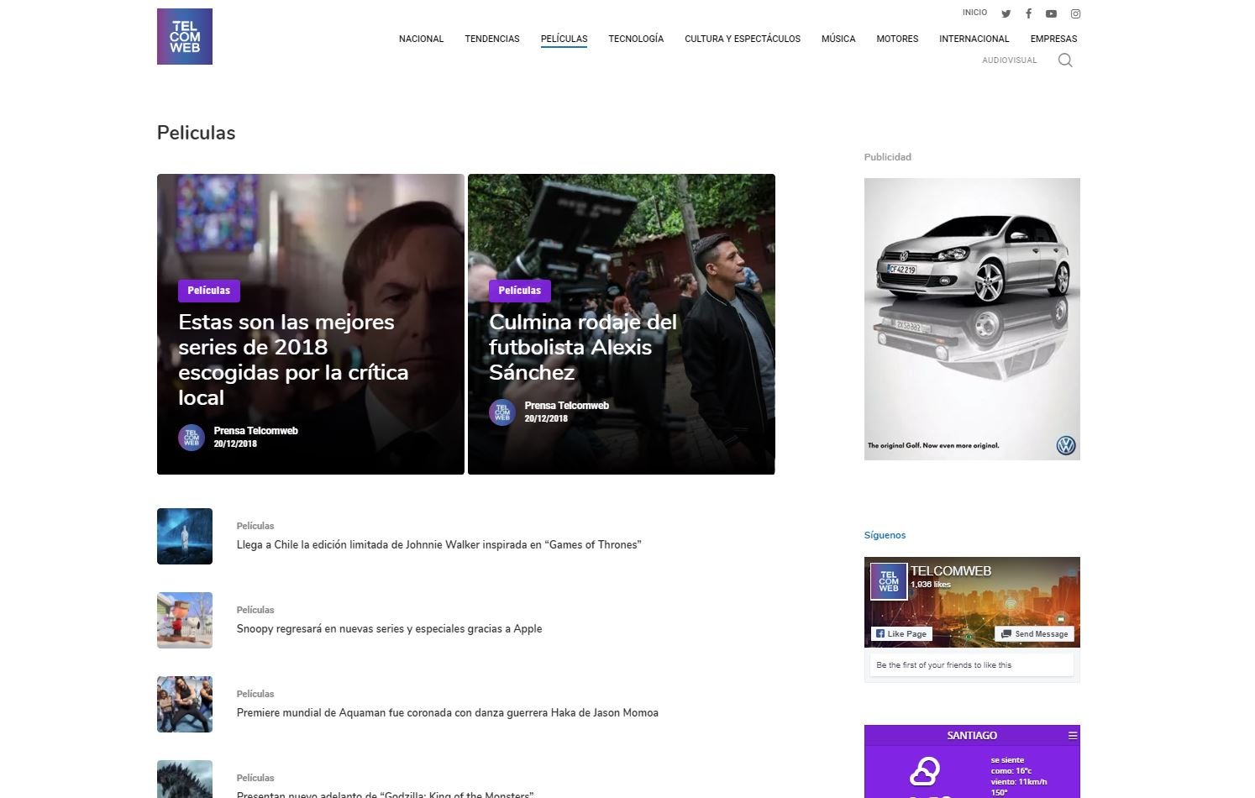Image resolution: width=1255 pixels, height=798 pixels.
Task: Click the cloud weather icon for Santiago
Action: pyautogui.click(x=925, y=770)
